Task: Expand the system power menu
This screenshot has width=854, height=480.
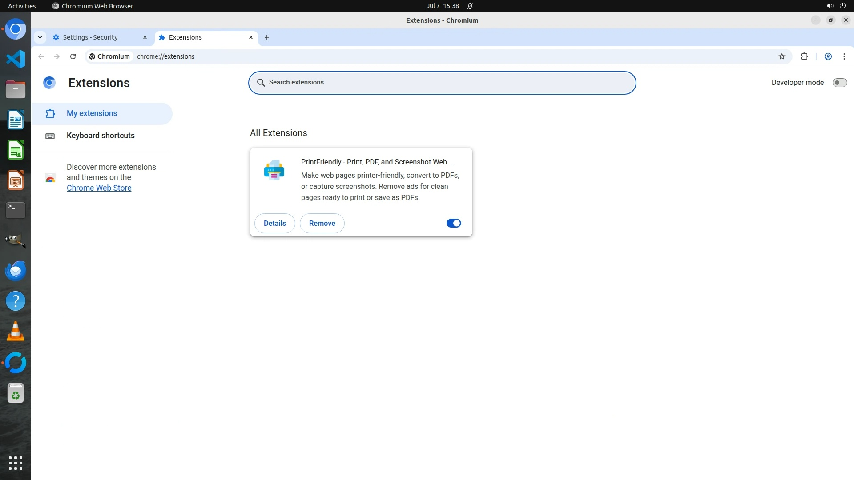Action: [842, 6]
